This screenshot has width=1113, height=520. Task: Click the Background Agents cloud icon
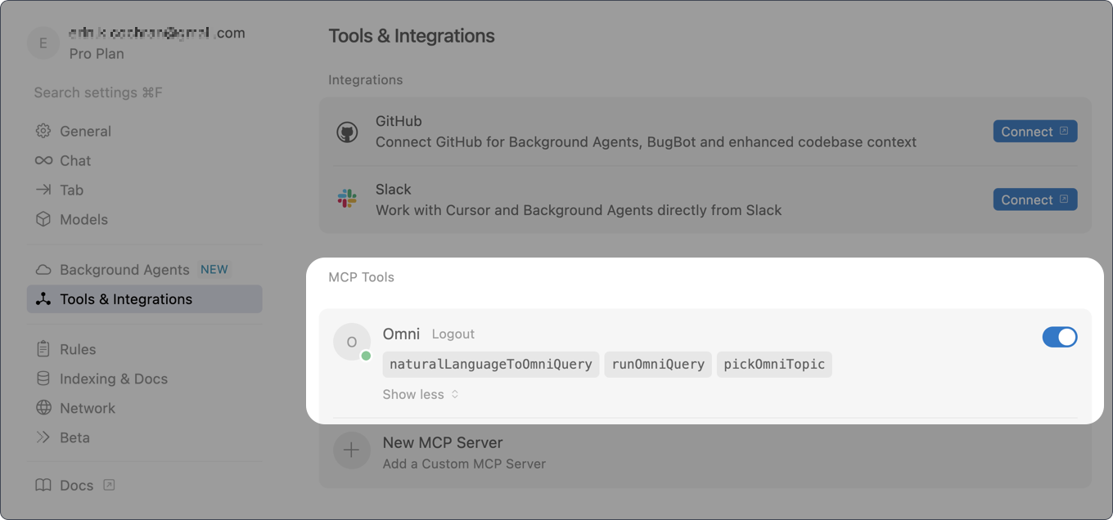click(43, 270)
